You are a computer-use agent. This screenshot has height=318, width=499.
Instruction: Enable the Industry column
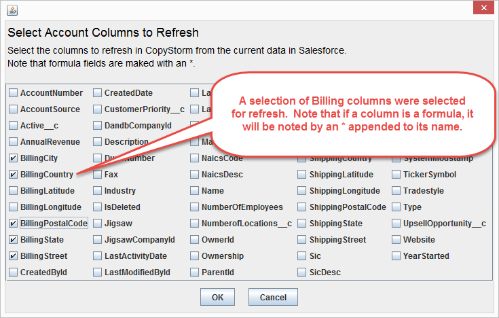(97, 190)
